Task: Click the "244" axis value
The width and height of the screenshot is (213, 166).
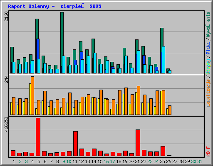Action: [x=6, y=79]
